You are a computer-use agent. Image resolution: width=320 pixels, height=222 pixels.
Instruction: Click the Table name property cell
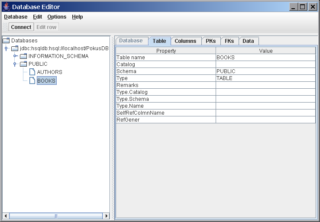pyautogui.click(x=166, y=57)
